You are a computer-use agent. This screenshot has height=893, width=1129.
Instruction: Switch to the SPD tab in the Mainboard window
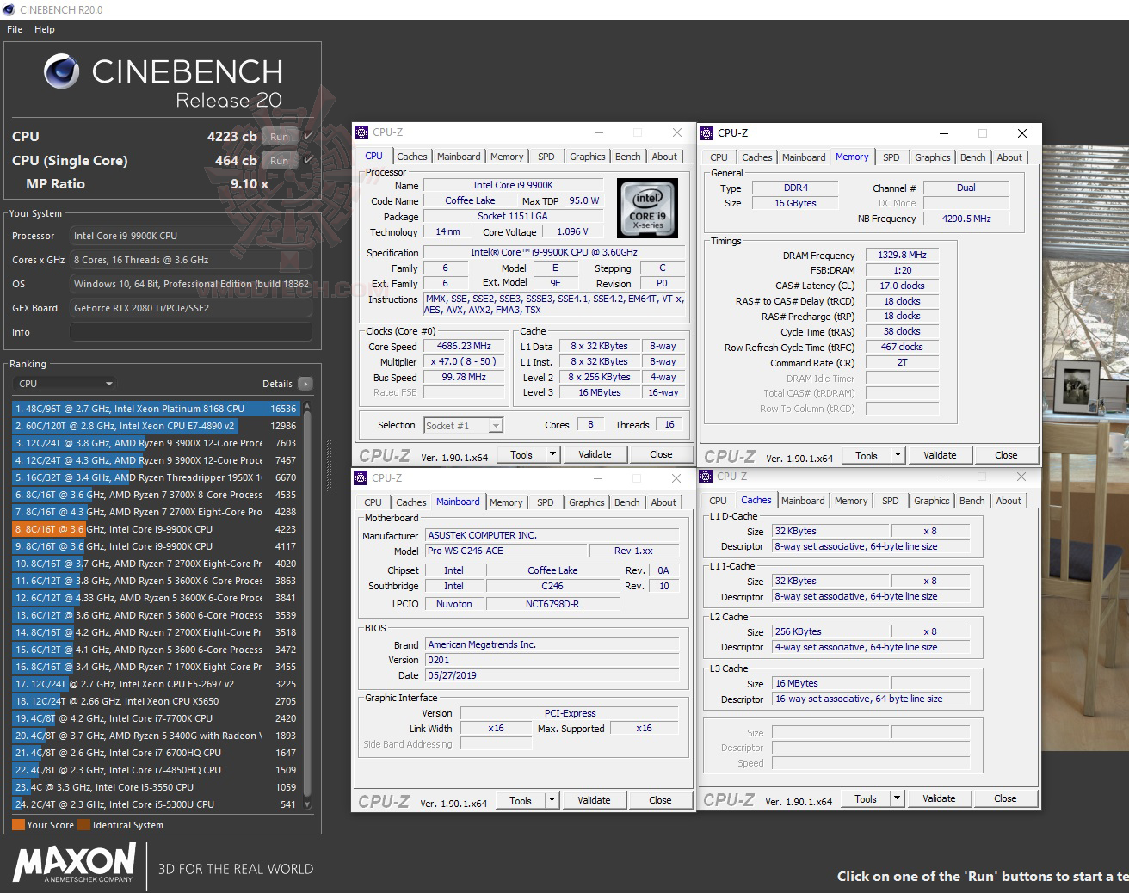[545, 502]
